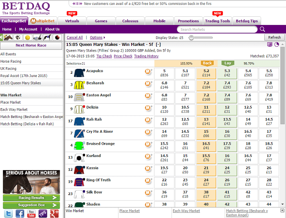
Task: Open Suggestion Box green button
Action: click(x=31, y=205)
